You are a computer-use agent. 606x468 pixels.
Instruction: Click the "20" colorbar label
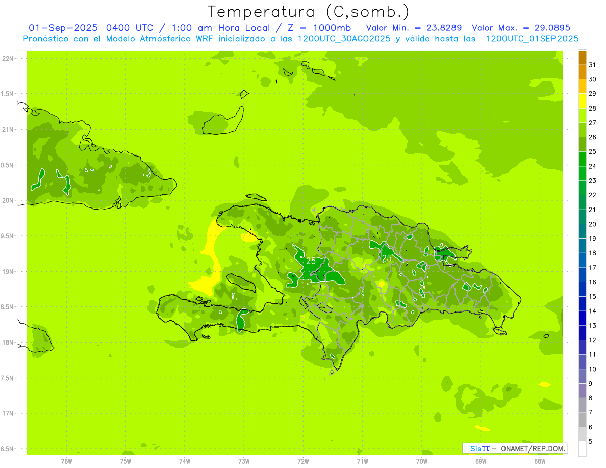click(592, 224)
